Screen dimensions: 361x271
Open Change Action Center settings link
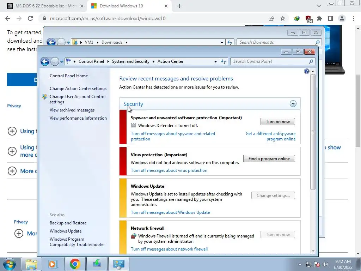pos(78,89)
